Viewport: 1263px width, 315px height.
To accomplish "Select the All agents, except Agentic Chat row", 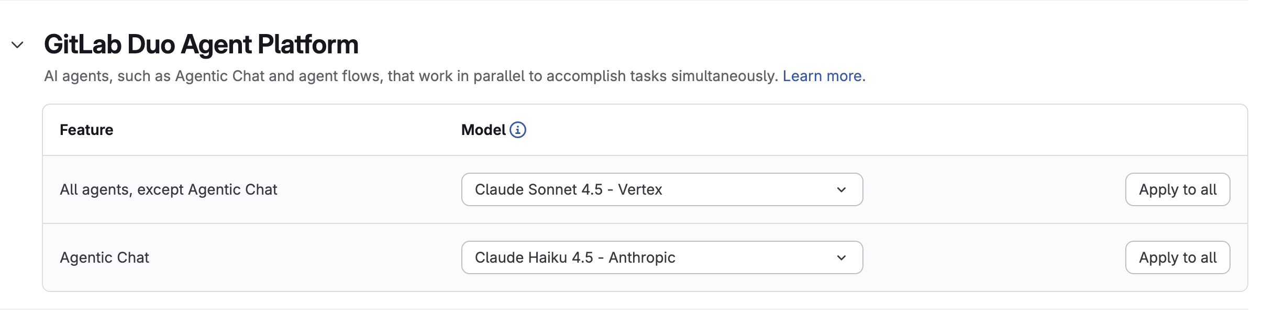I will 169,189.
